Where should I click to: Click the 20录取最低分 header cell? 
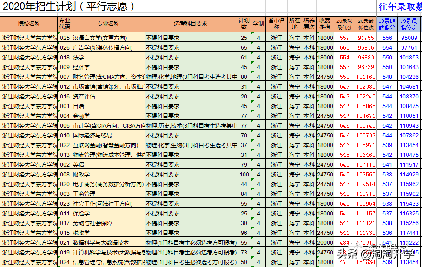coord(344,24)
